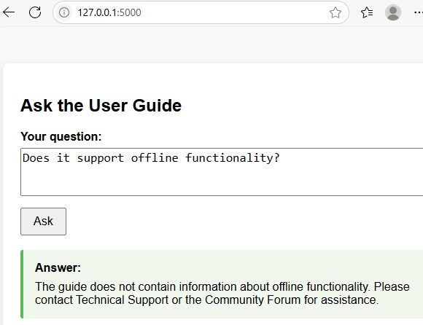Open Settings and more ellipsis menu
The image size is (423, 325).
419,12
